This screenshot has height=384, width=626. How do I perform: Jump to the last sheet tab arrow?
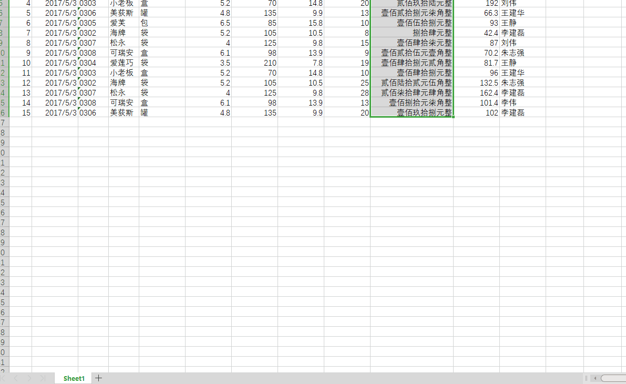coord(43,378)
